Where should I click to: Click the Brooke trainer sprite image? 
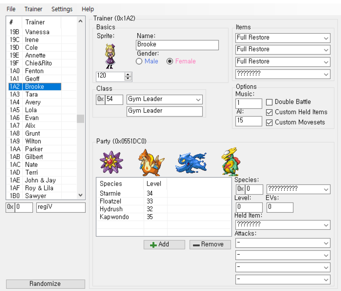[110, 56]
